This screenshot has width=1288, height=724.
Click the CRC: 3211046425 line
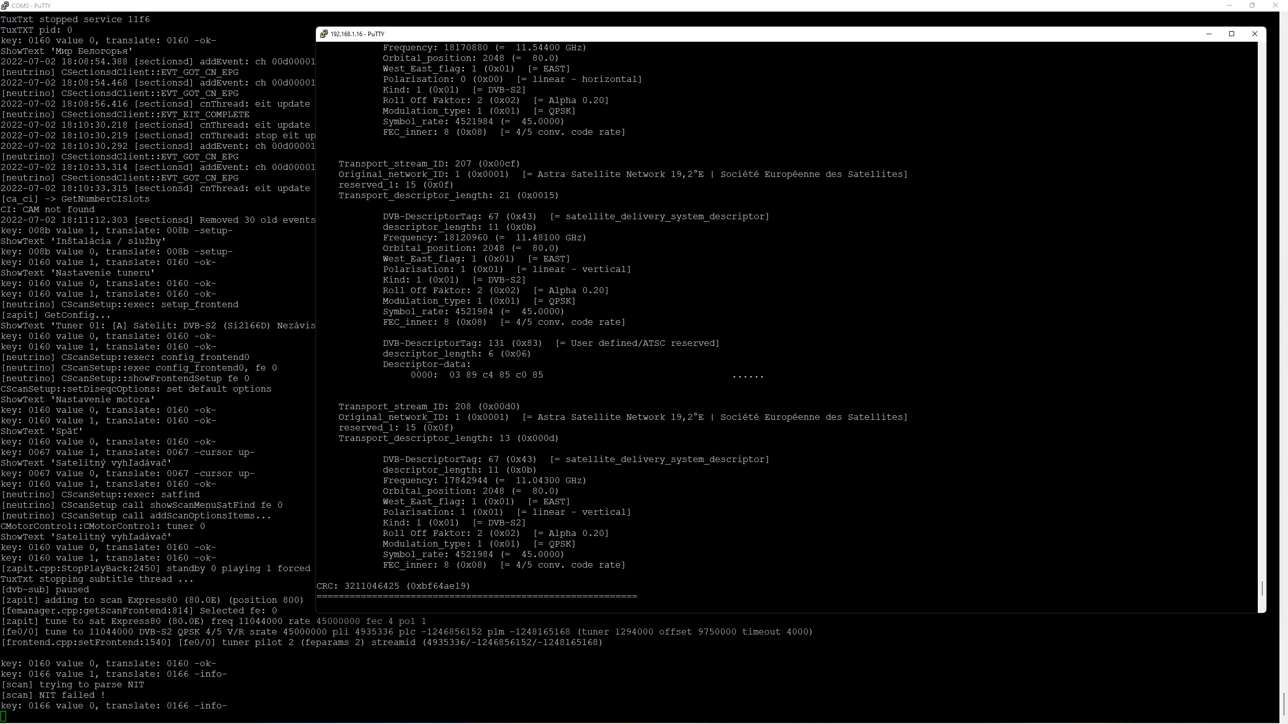[x=393, y=586]
